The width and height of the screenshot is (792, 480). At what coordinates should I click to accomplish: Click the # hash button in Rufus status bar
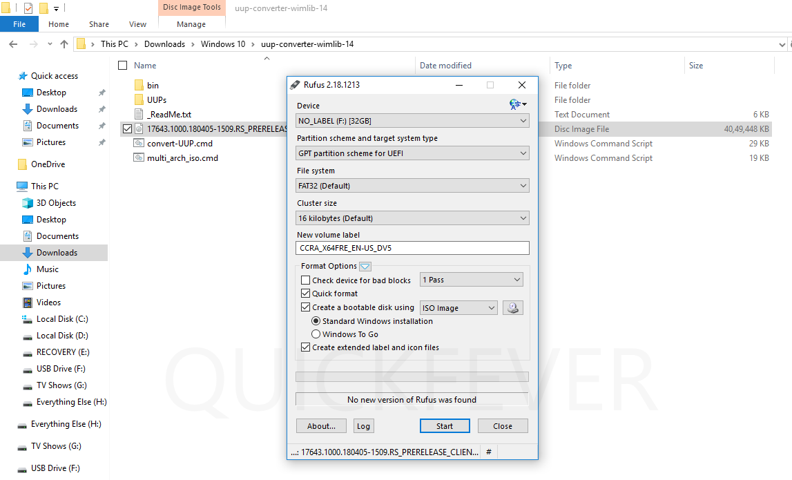(488, 452)
